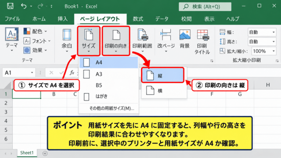The height and width of the screenshot is (158, 281).
Task: Open the 拡大縮小印刷 dialog launcher
Action: pos(277,61)
